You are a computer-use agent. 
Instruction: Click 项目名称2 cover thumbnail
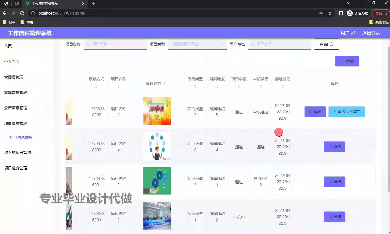pyautogui.click(x=157, y=216)
